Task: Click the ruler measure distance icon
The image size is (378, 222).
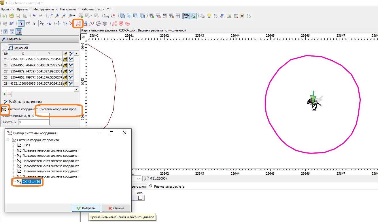Action: click(x=106, y=16)
